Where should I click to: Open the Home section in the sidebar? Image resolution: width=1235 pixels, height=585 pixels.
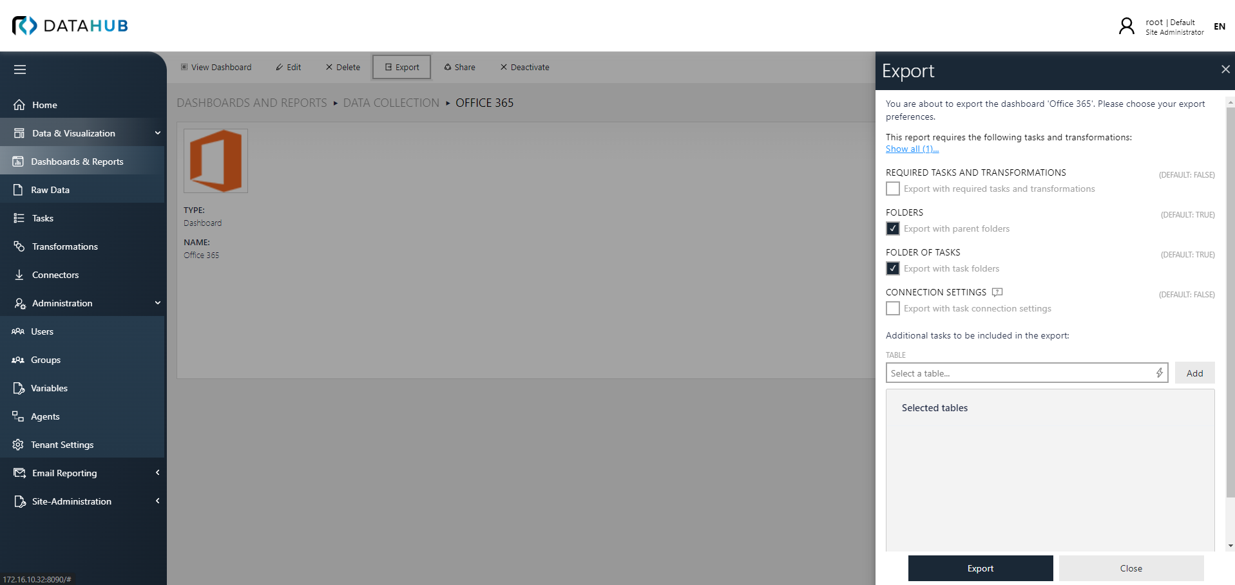click(45, 104)
